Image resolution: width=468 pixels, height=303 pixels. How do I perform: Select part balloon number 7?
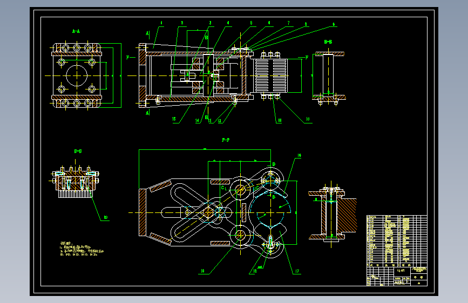288,23
